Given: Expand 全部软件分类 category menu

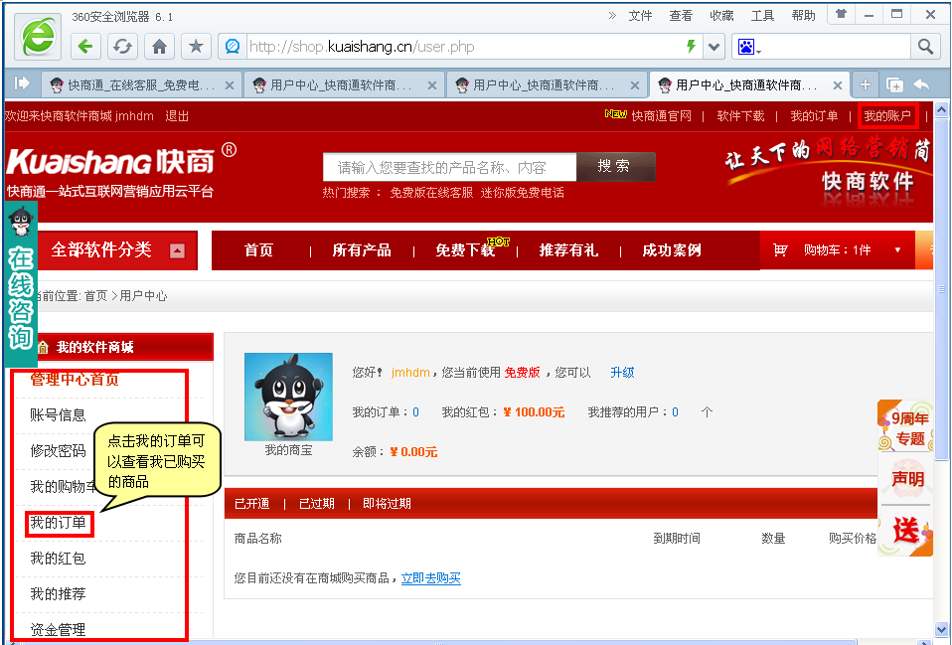Looking at the screenshot, I should pyautogui.click(x=177, y=250).
